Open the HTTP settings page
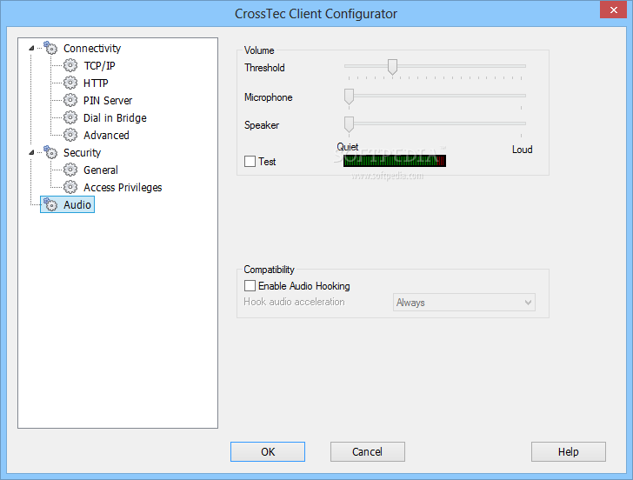The width and height of the screenshot is (633, 480). tap(96, 83)
